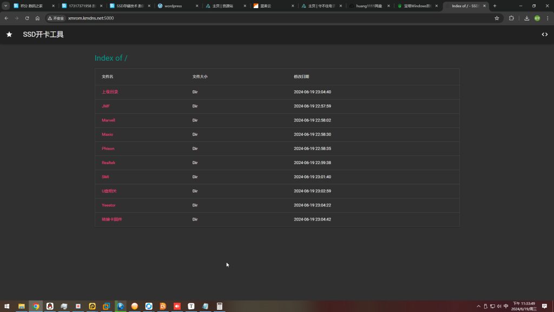Click the star icon beside SSD开卡工具

9,35
